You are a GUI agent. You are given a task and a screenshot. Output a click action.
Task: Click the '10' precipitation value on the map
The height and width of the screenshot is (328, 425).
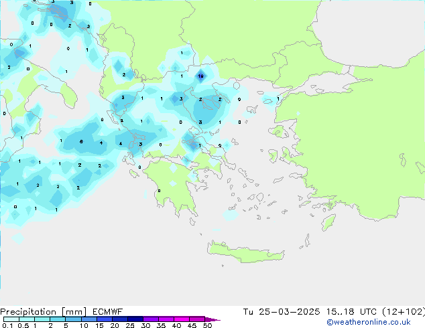[200, 76]
